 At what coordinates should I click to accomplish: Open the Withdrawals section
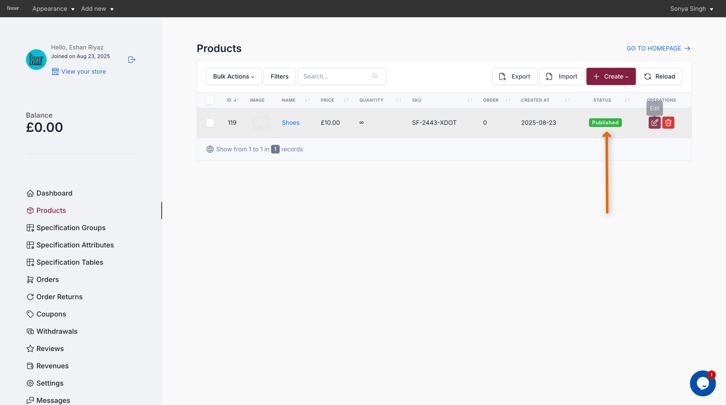click(x=52, y=331)
